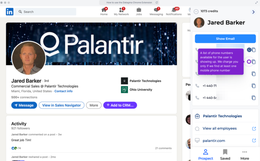
Task: Click the phone icon beside +1 440-54
Action: (x=197, y=98)
